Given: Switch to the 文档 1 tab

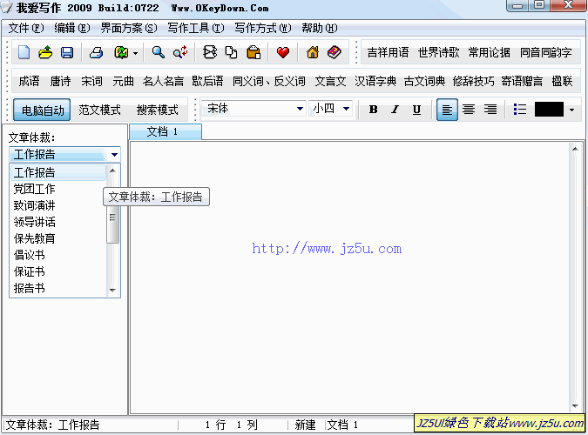Looking at the screenshot, I should click(x=164, y=132).
